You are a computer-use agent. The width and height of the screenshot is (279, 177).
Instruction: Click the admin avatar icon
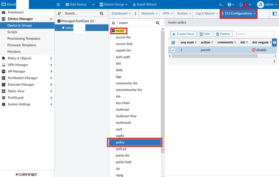(x=260, y=5)
